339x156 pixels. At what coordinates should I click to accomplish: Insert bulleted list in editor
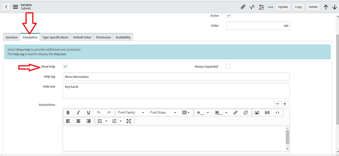[100, 121]
